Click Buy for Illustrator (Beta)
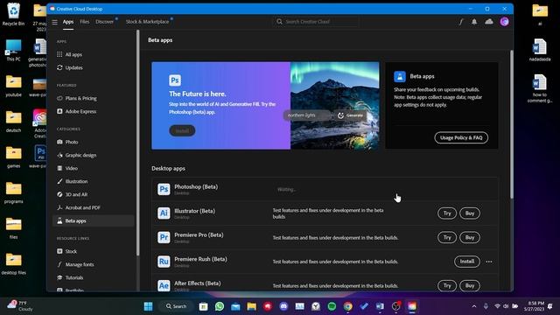Viewport: 560px width, 315px height. pos(470,213)
